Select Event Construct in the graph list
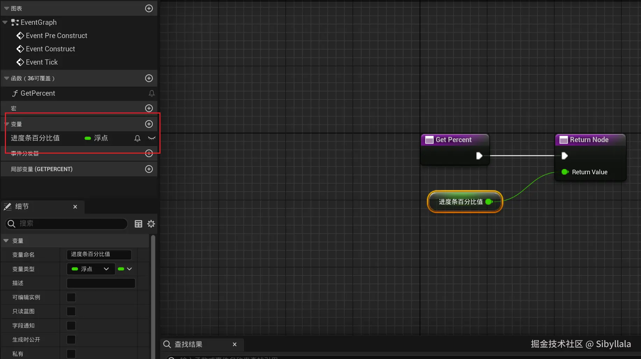The height and width of the screenshot is (359, 641). click(50, 49)
